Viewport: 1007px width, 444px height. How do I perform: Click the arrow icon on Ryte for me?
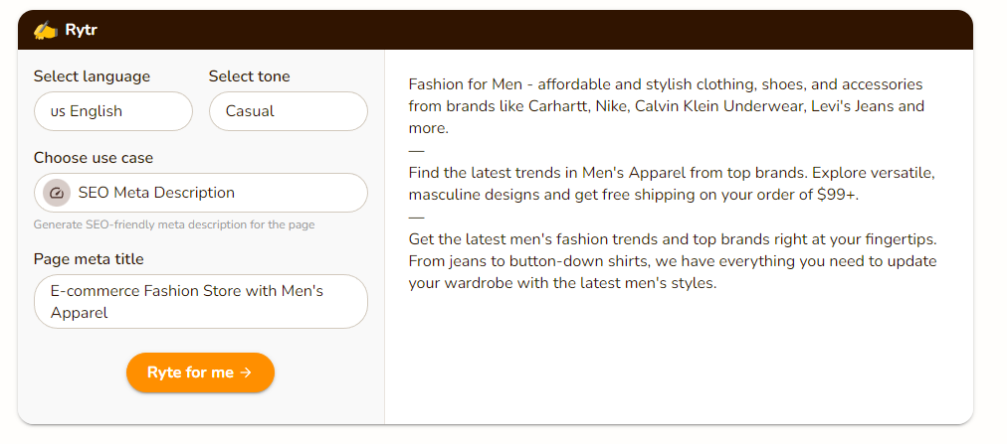click(246, 372)
